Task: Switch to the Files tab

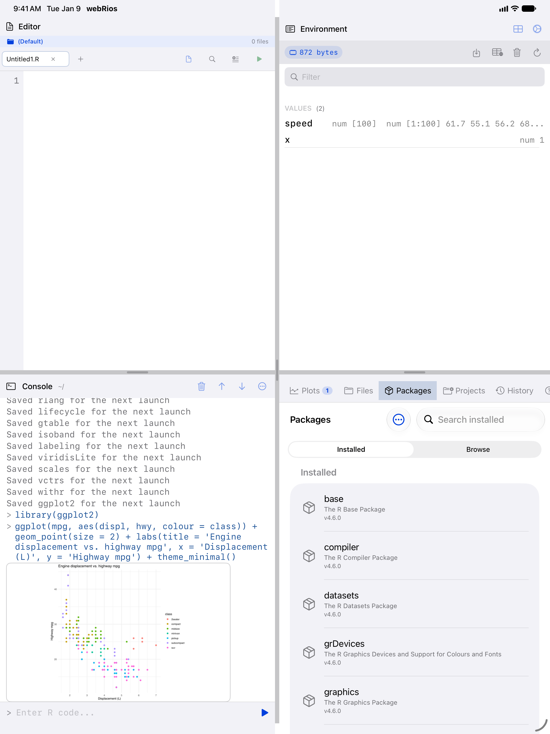Action: pos(359,390)
